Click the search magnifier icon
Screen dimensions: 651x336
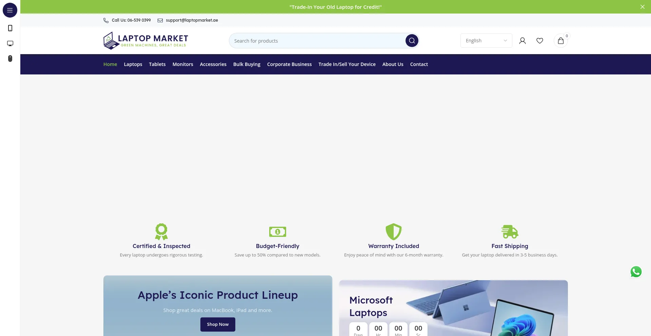pos(411,41)
